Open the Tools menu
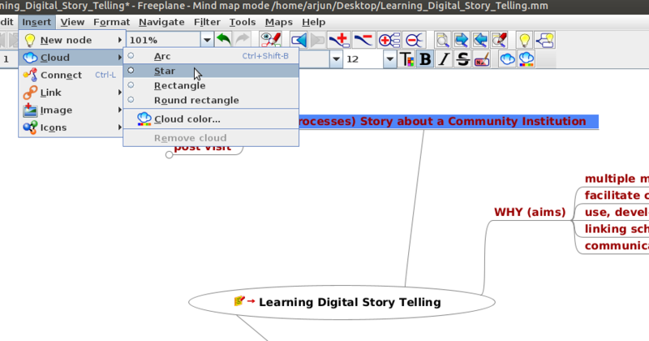Screen dimensions: 649x341 243,22
